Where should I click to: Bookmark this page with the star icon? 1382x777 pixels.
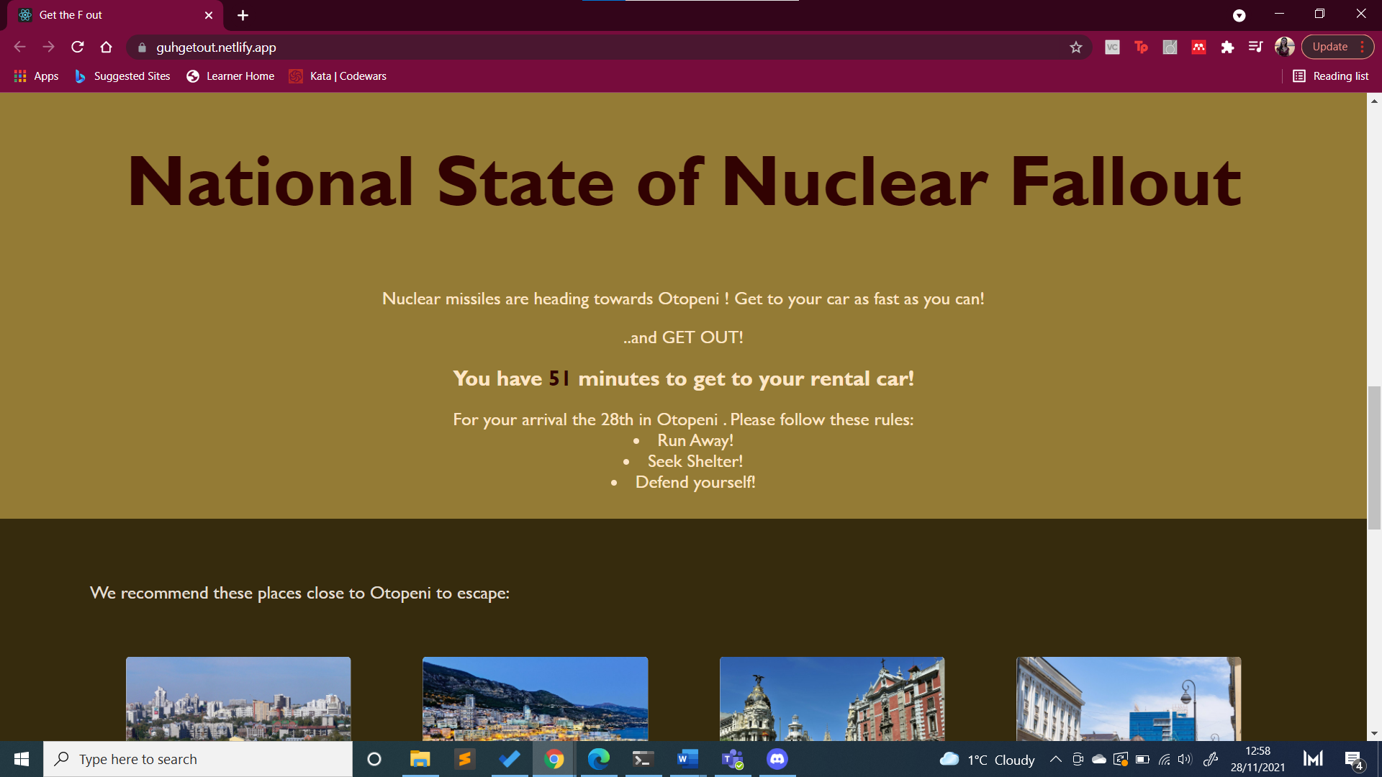point(1075,47)
